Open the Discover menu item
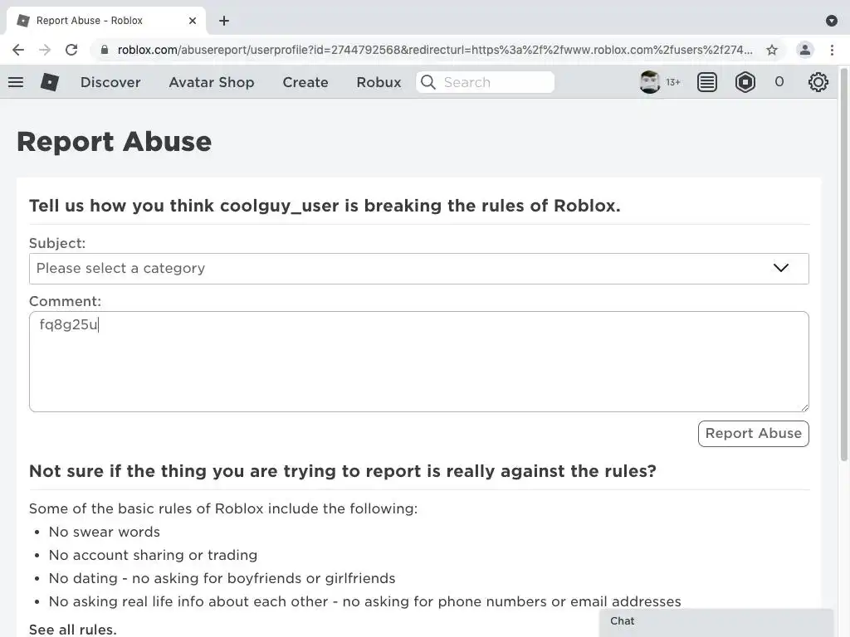The height and width of the screenshot is (637, 850). click(x=110, y=82)
